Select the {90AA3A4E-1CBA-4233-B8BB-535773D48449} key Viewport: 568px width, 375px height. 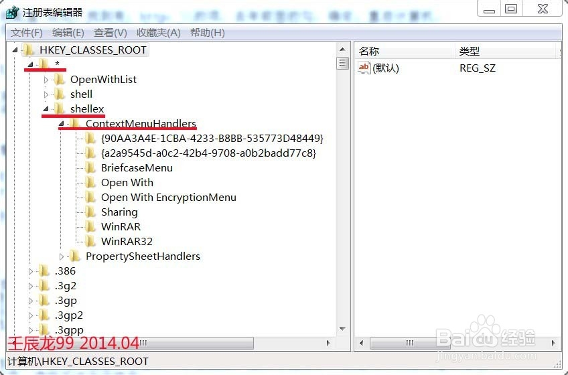pos(212,139)
